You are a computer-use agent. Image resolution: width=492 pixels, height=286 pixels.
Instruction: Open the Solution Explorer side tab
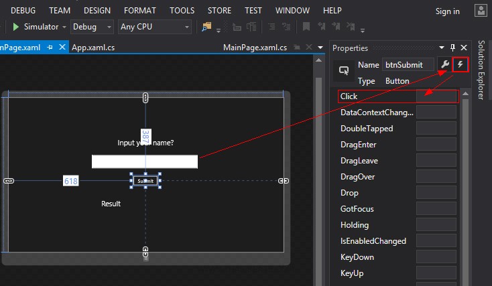coord(481,70)
